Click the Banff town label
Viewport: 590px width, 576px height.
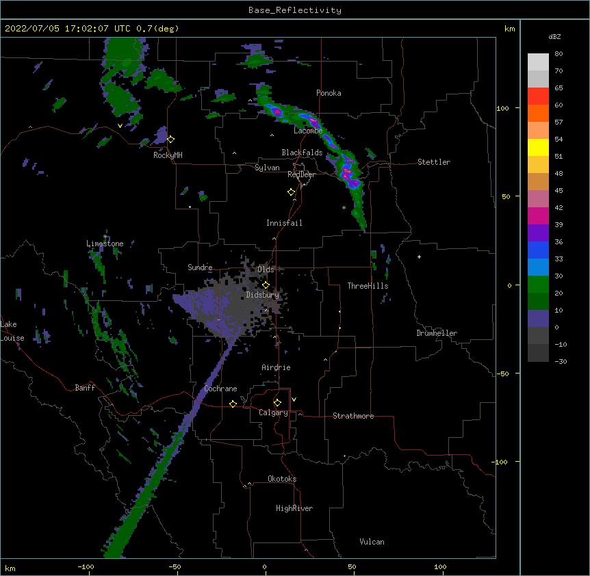pyautogui.click(x=85, y=388)
